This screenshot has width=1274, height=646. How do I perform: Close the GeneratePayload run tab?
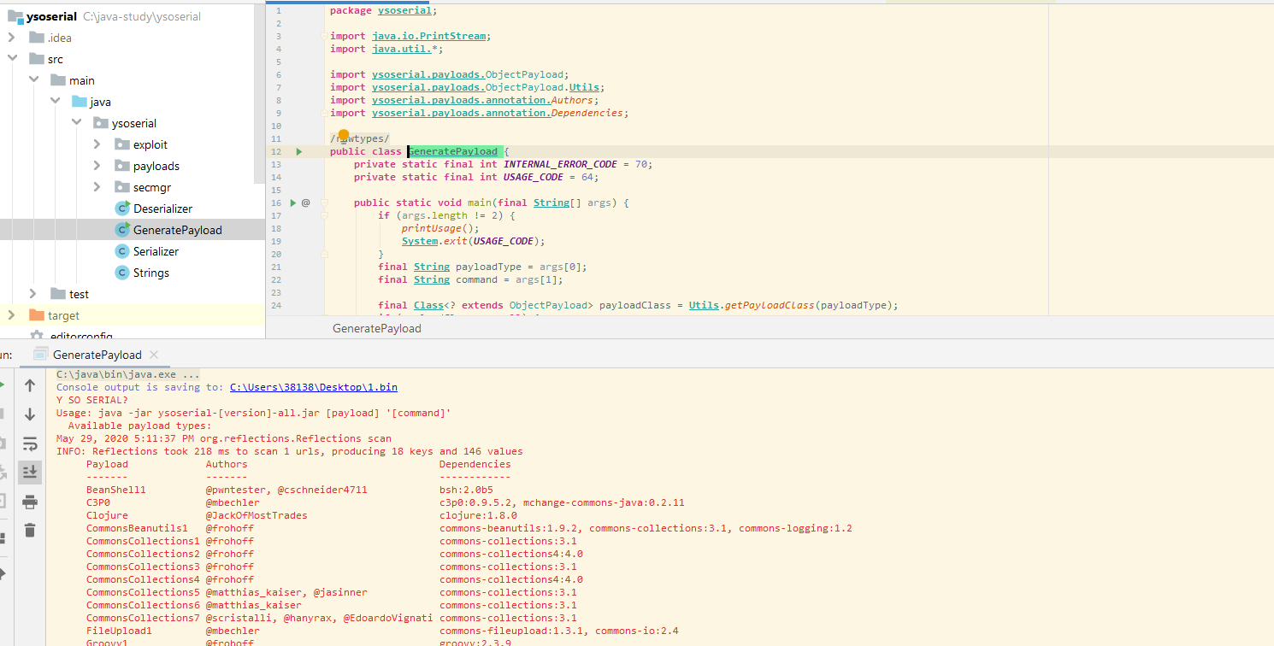coord(153,355)
